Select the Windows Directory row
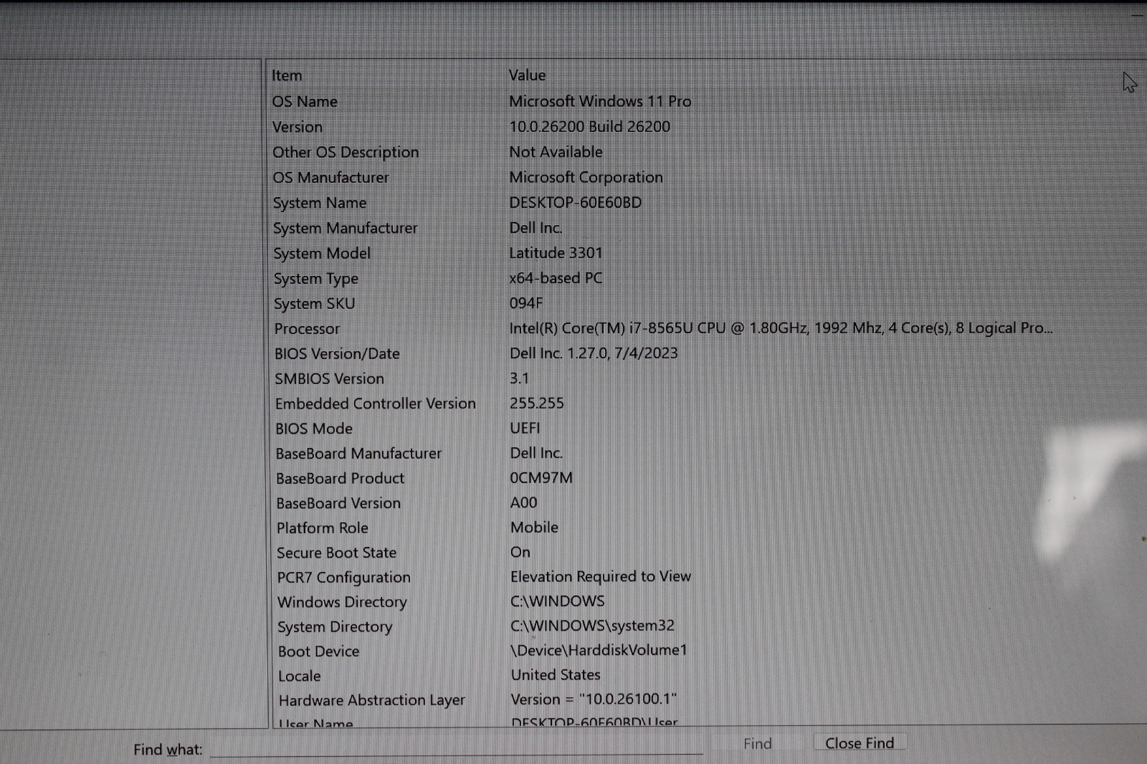 [x=342, y=602]
